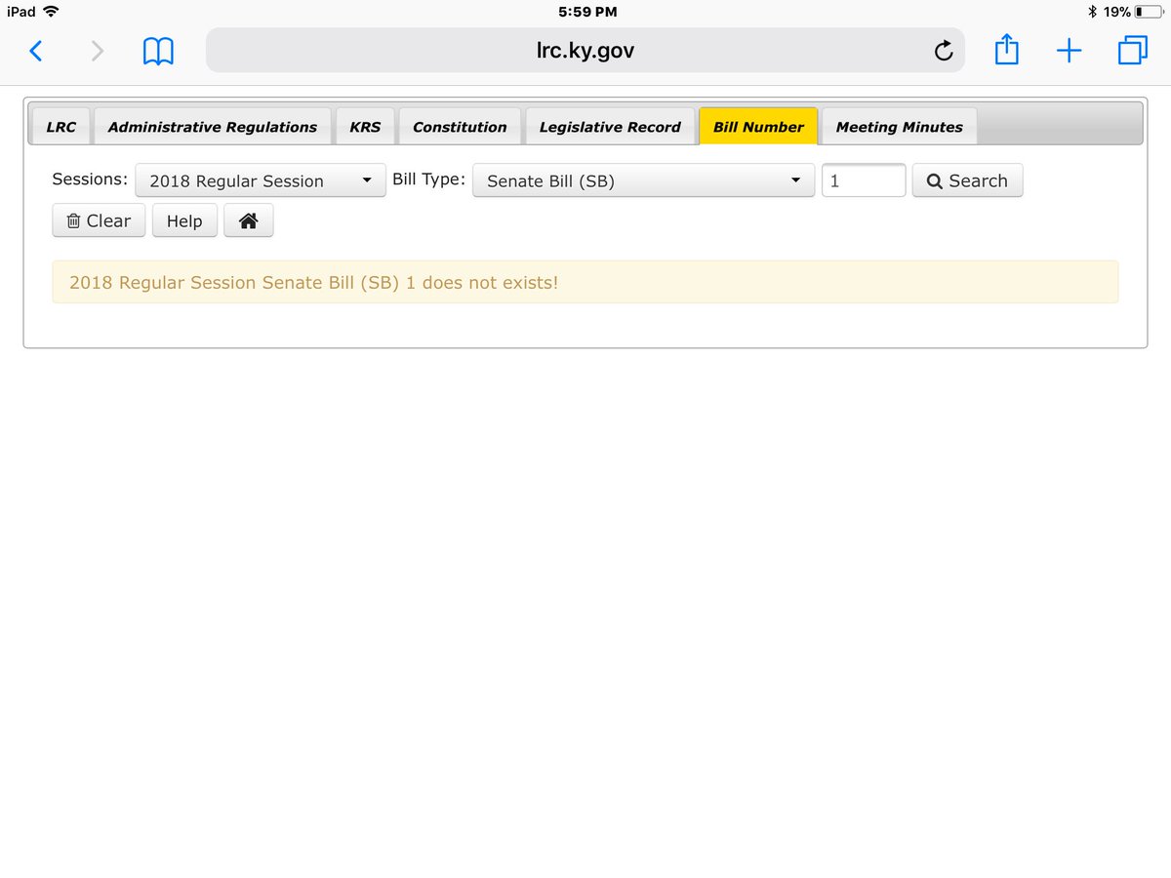This screenshot has width=1171, height=878.
Task: Tap the Bluetooth status icon
Action: coord(1093,12)
